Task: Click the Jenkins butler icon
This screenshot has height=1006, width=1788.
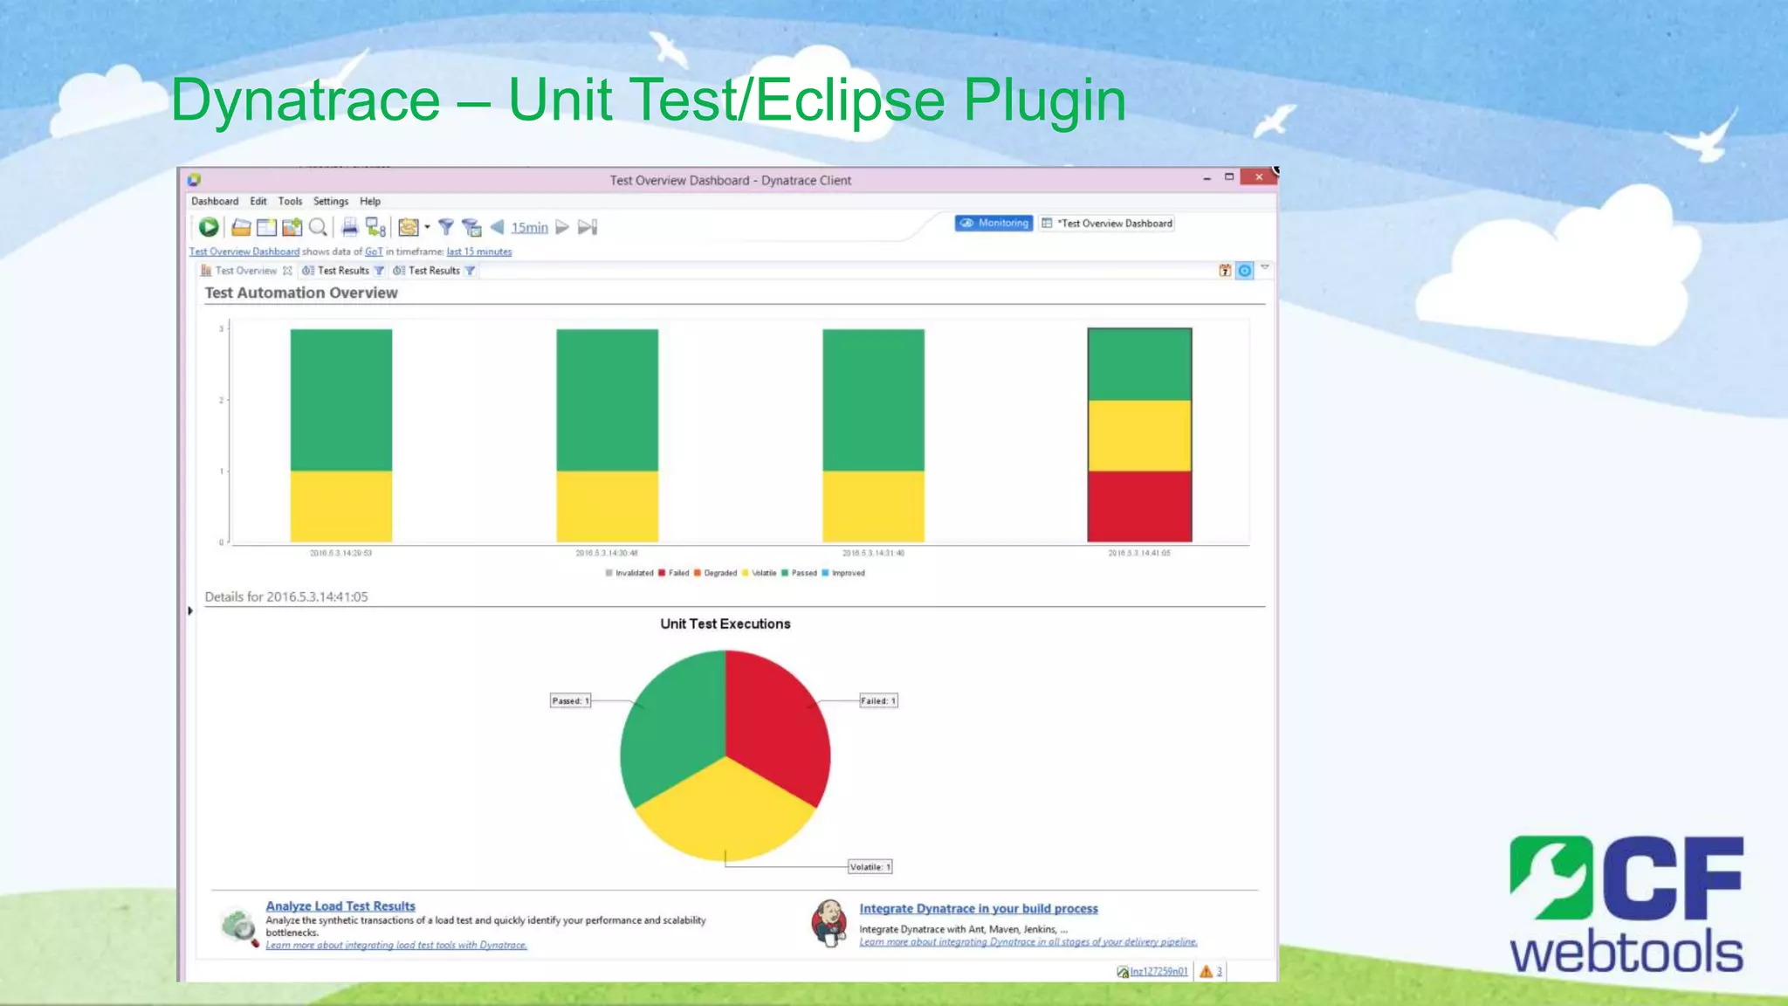Action: [829, 923]
